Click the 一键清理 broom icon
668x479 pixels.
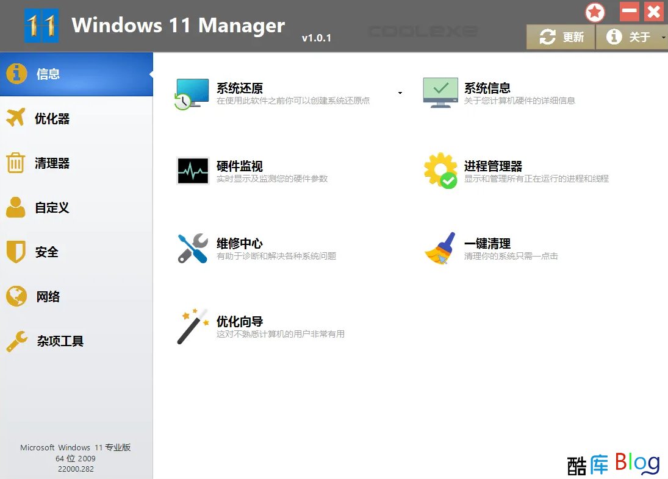(x=440, y=248)
